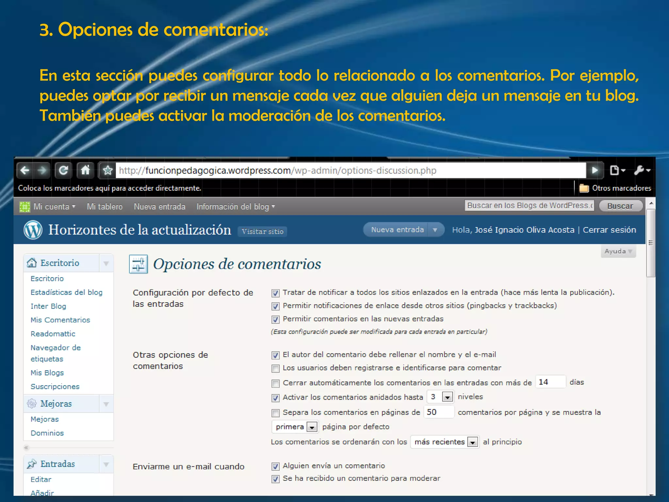Viewport: 669px width, 502px height.
Task: Click the Horizontes de la actualización blog title
Action: [x=139, y=230]
